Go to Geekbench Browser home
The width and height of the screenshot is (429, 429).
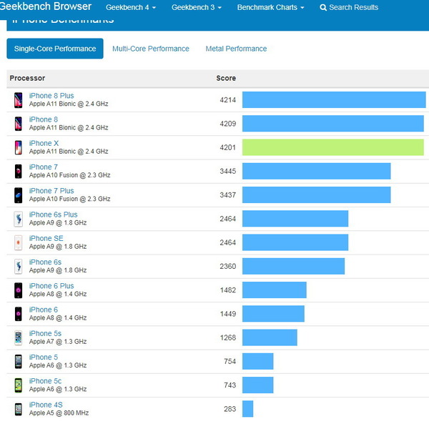(46, 7)
